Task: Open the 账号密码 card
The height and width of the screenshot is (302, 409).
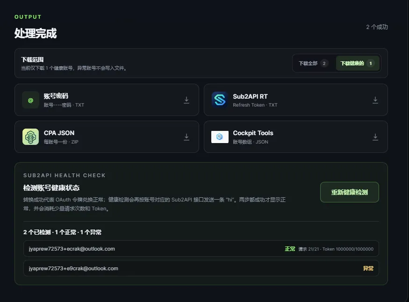Action: (x=107, y=100)
